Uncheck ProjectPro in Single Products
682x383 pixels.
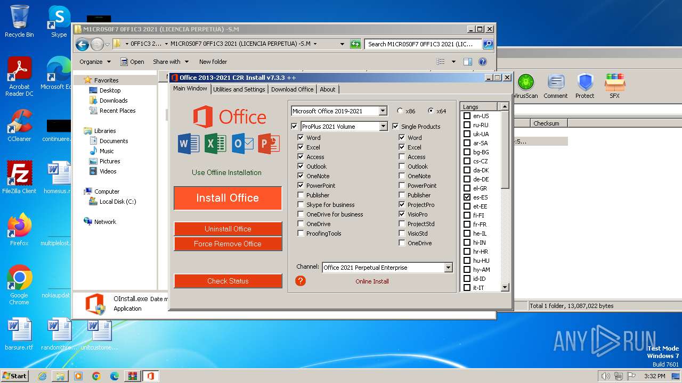tap(402, 205)
